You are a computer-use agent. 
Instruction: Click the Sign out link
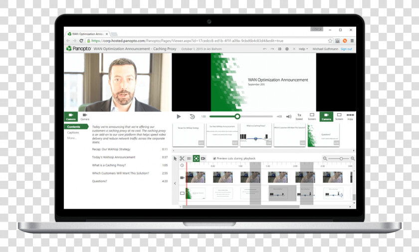click(346, 49)
